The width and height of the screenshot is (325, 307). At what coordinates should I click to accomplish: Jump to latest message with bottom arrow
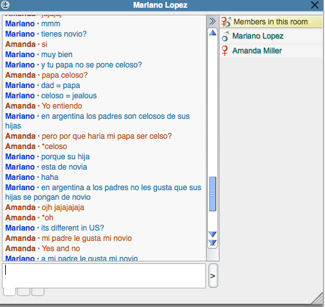212,243
